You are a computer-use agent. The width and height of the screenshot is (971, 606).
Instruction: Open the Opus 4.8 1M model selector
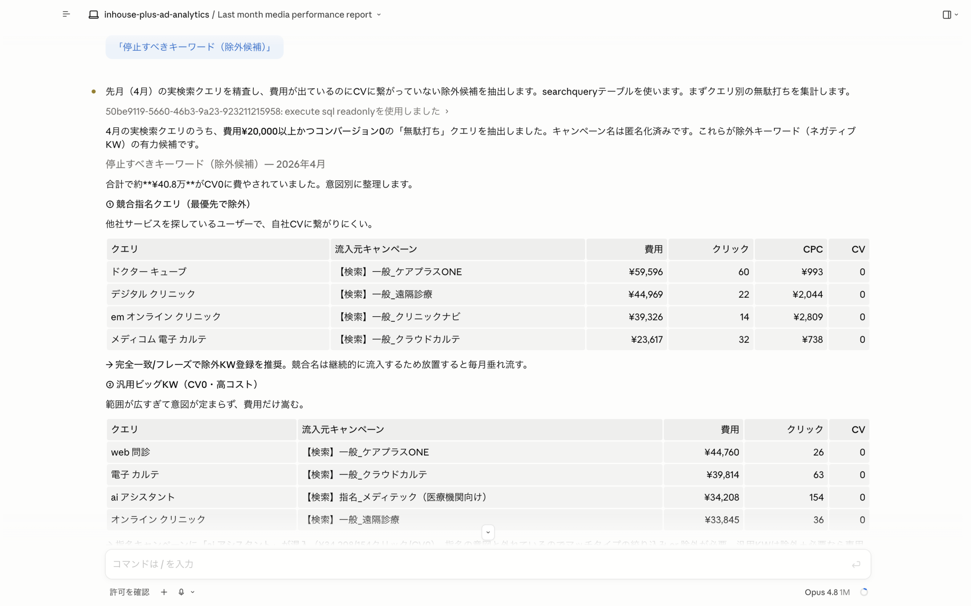click(x=827, y=592)
